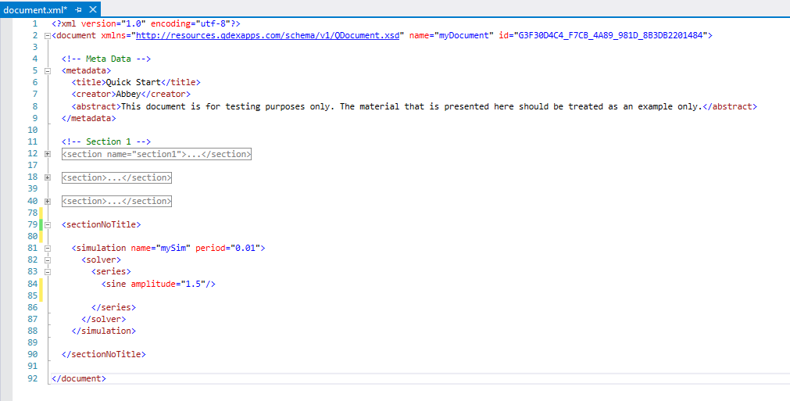
Task: Close the document.xml tab
Action: 93,9
